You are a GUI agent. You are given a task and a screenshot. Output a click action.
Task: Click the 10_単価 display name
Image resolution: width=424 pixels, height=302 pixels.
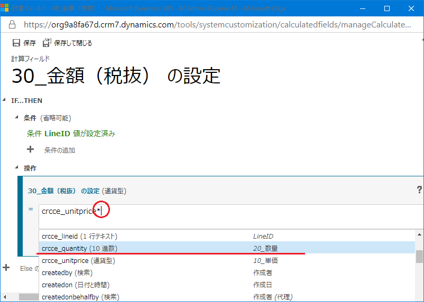[265, 260]
